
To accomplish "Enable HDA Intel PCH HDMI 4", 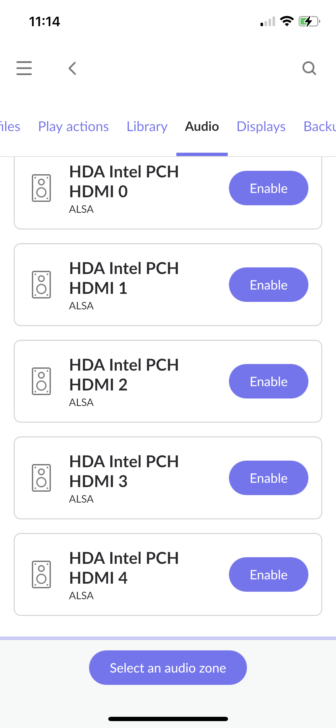I will (269, 575).
